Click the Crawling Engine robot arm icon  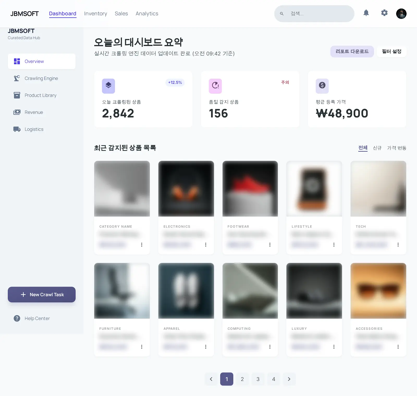[x=17, y=78]
